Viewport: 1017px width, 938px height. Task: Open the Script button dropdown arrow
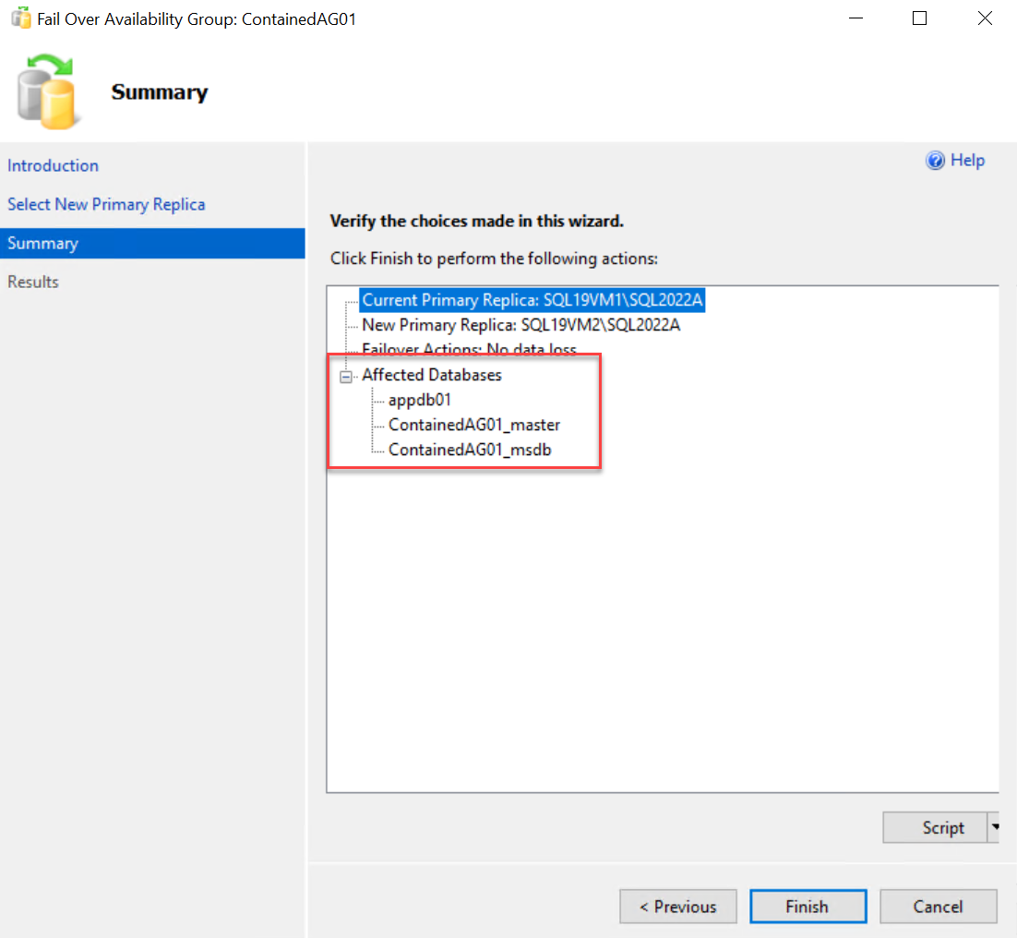(x=995, y=828)
